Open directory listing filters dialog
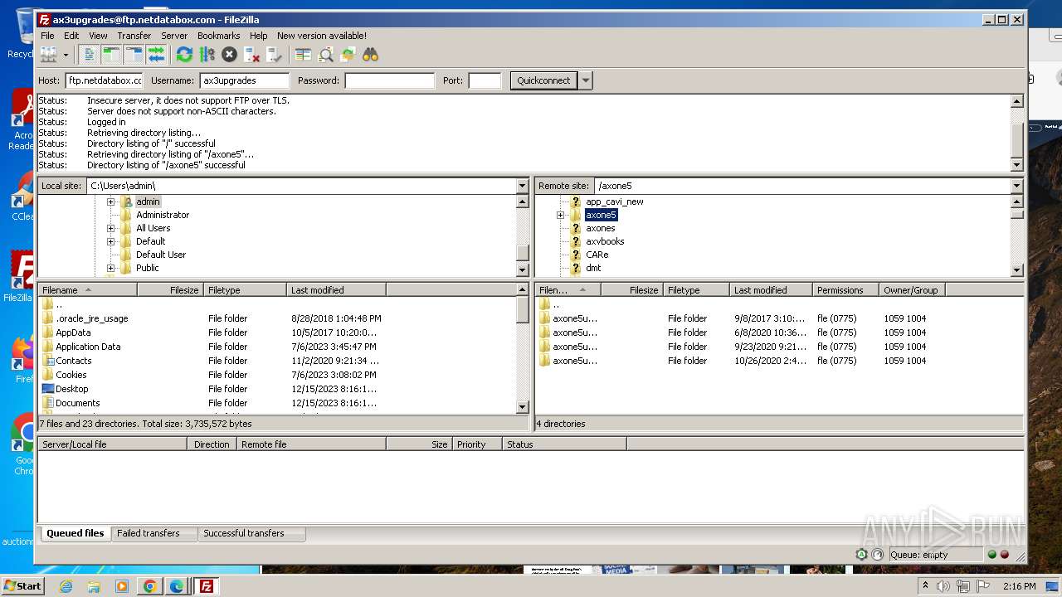Image resolution: width=1062 pixels, height=597 pixels. (303, 55)
